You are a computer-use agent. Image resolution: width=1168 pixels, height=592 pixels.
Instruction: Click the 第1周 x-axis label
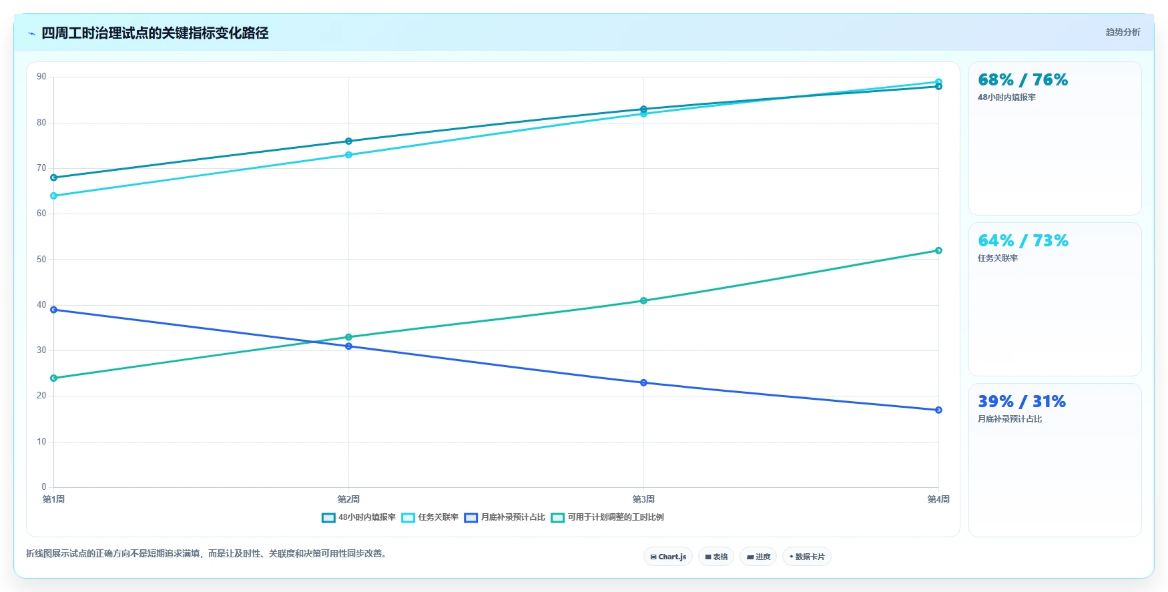click(x=54, y=499)
